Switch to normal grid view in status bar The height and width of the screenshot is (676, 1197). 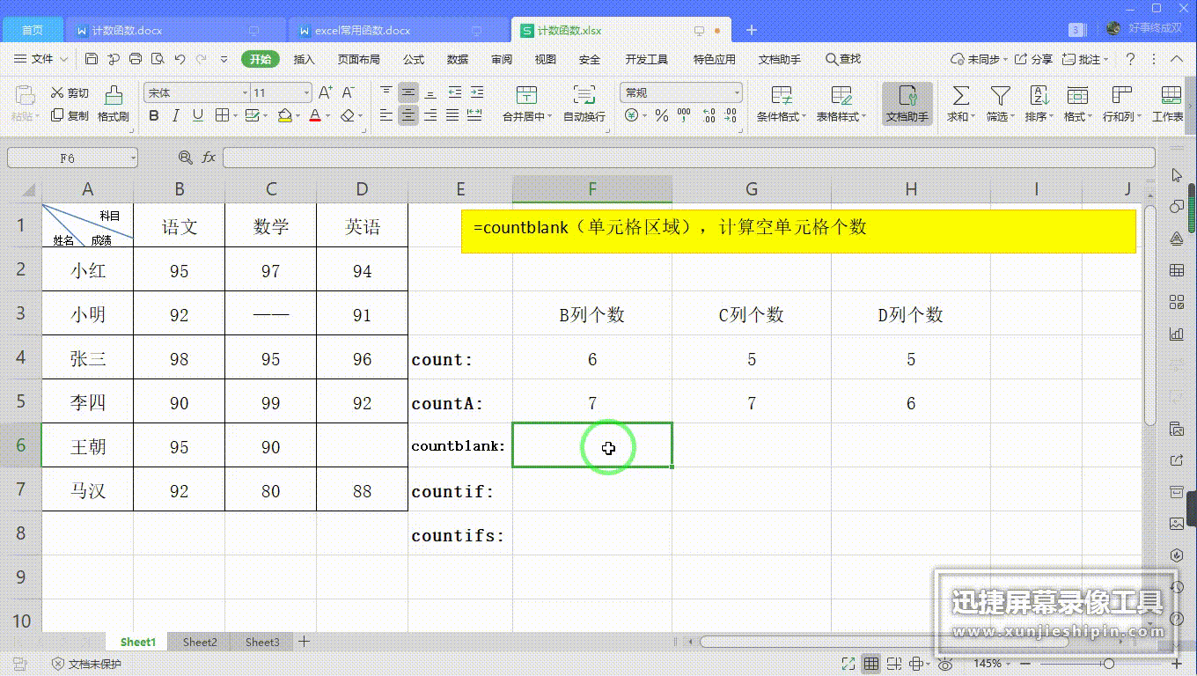coord(871,664)
